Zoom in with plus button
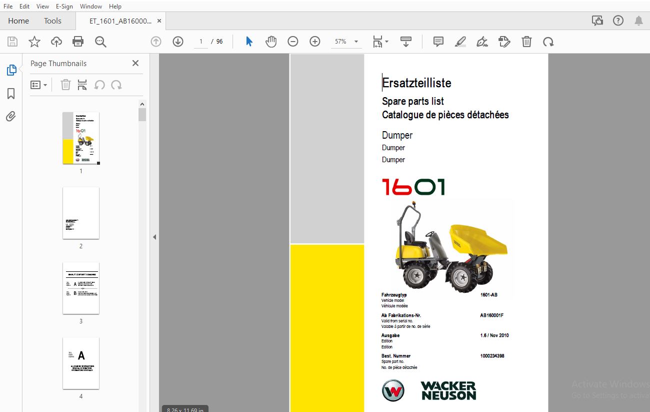The height and width of the screenshot is (412, 650). coord(315,42)
